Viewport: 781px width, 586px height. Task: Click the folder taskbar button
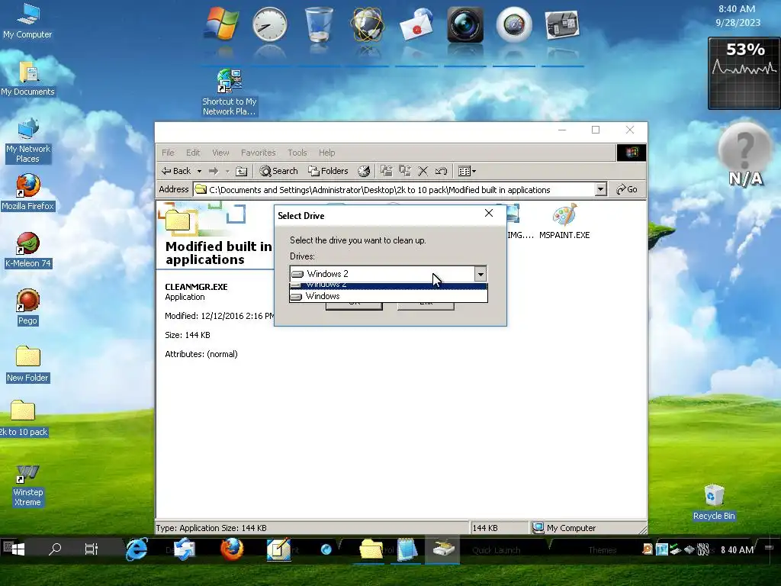(371, 549)
